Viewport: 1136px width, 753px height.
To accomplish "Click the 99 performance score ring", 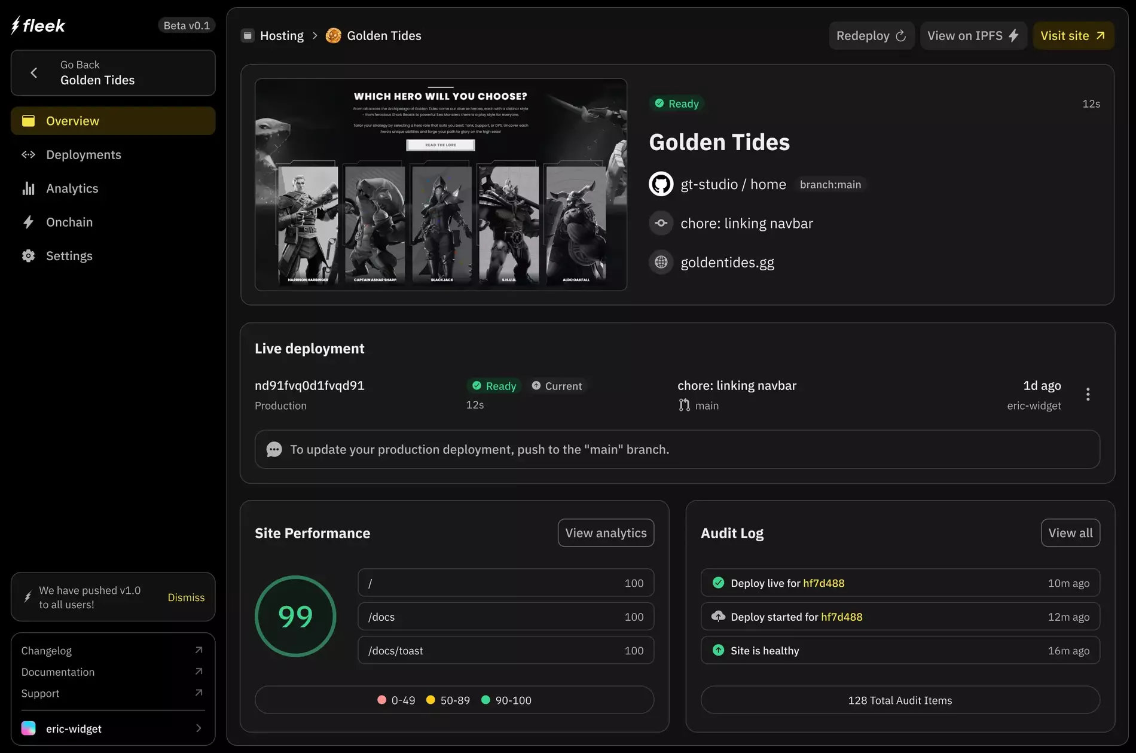I will click(x=295, y=616).
